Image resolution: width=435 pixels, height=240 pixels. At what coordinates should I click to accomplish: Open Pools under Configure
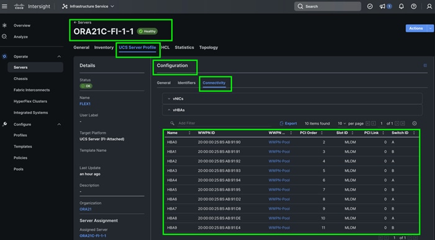[x=19, y=169]
